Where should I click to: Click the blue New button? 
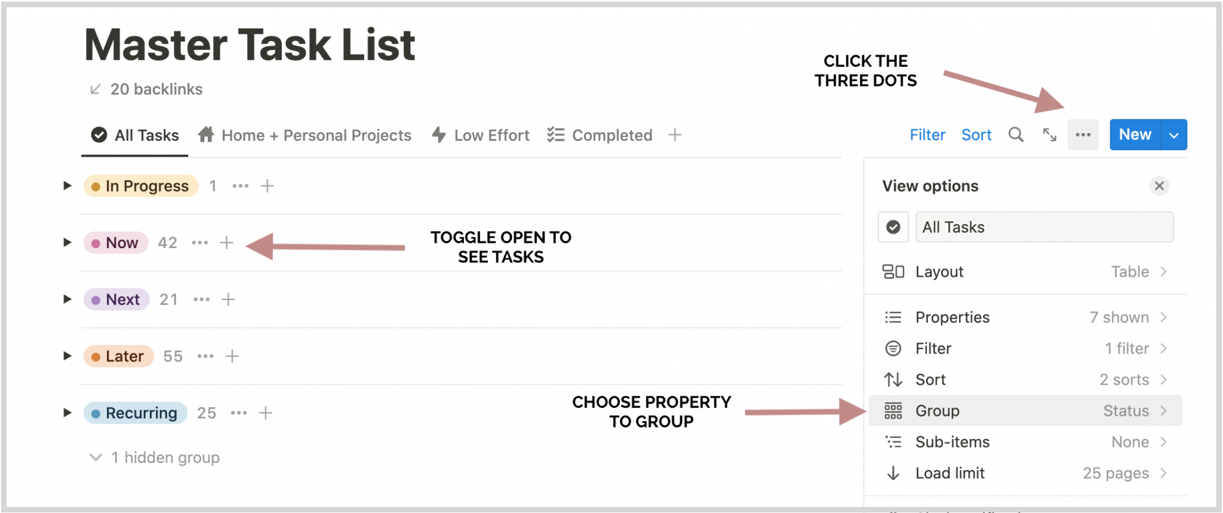[x=1135, y=135]
